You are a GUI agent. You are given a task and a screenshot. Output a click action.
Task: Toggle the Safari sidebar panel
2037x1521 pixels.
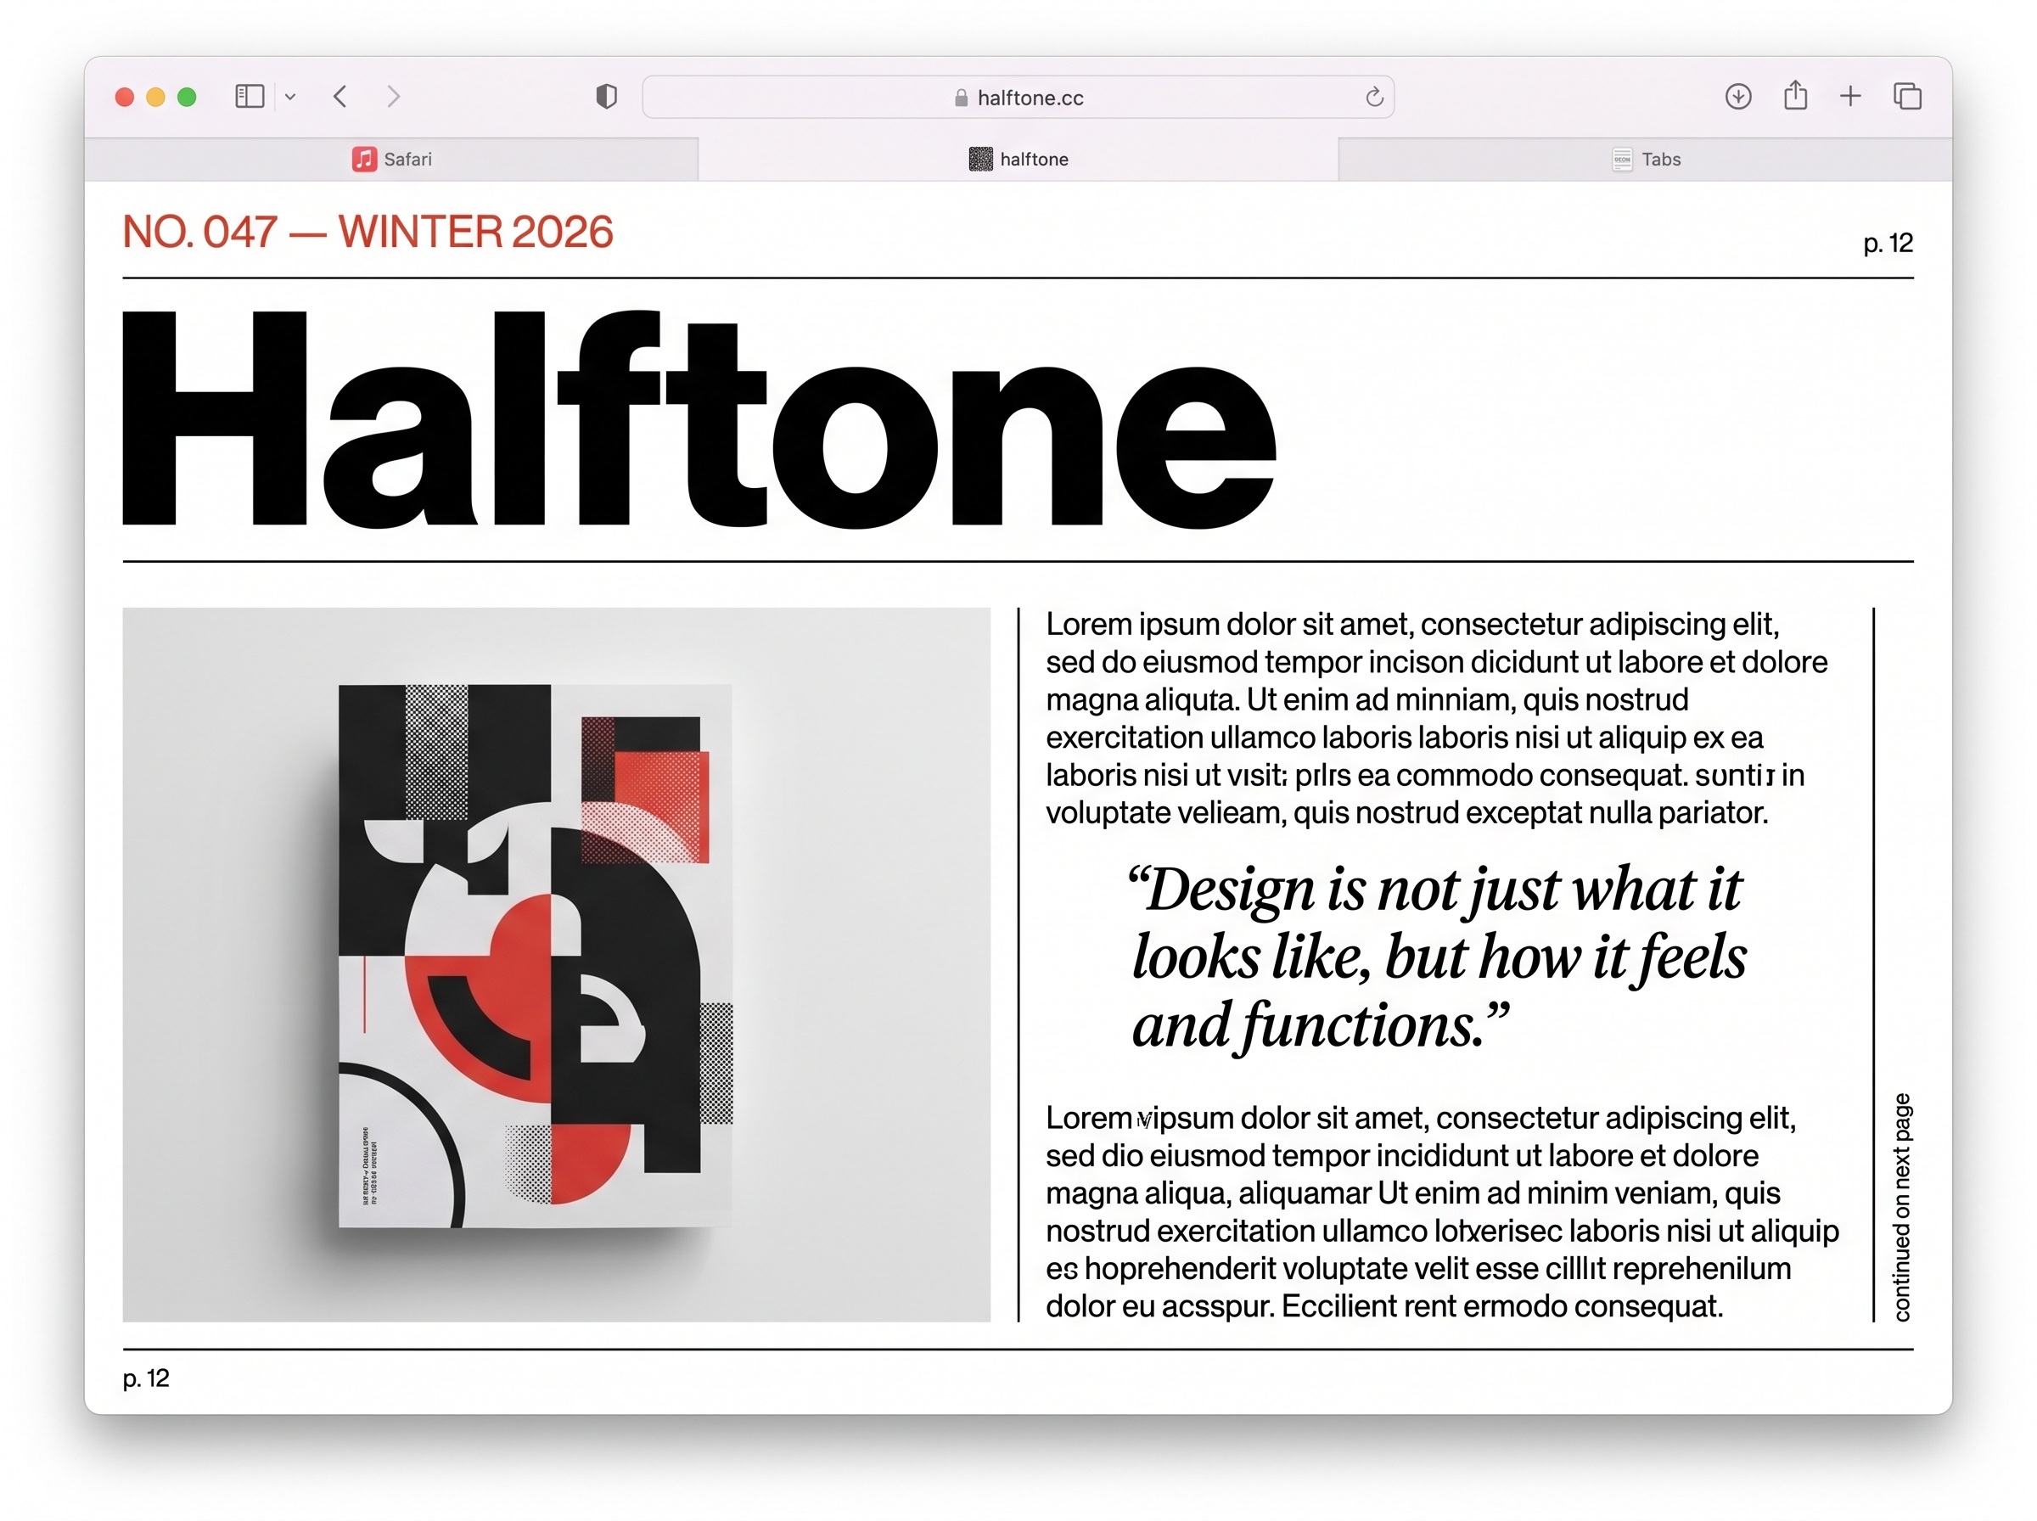pos(250,97)
